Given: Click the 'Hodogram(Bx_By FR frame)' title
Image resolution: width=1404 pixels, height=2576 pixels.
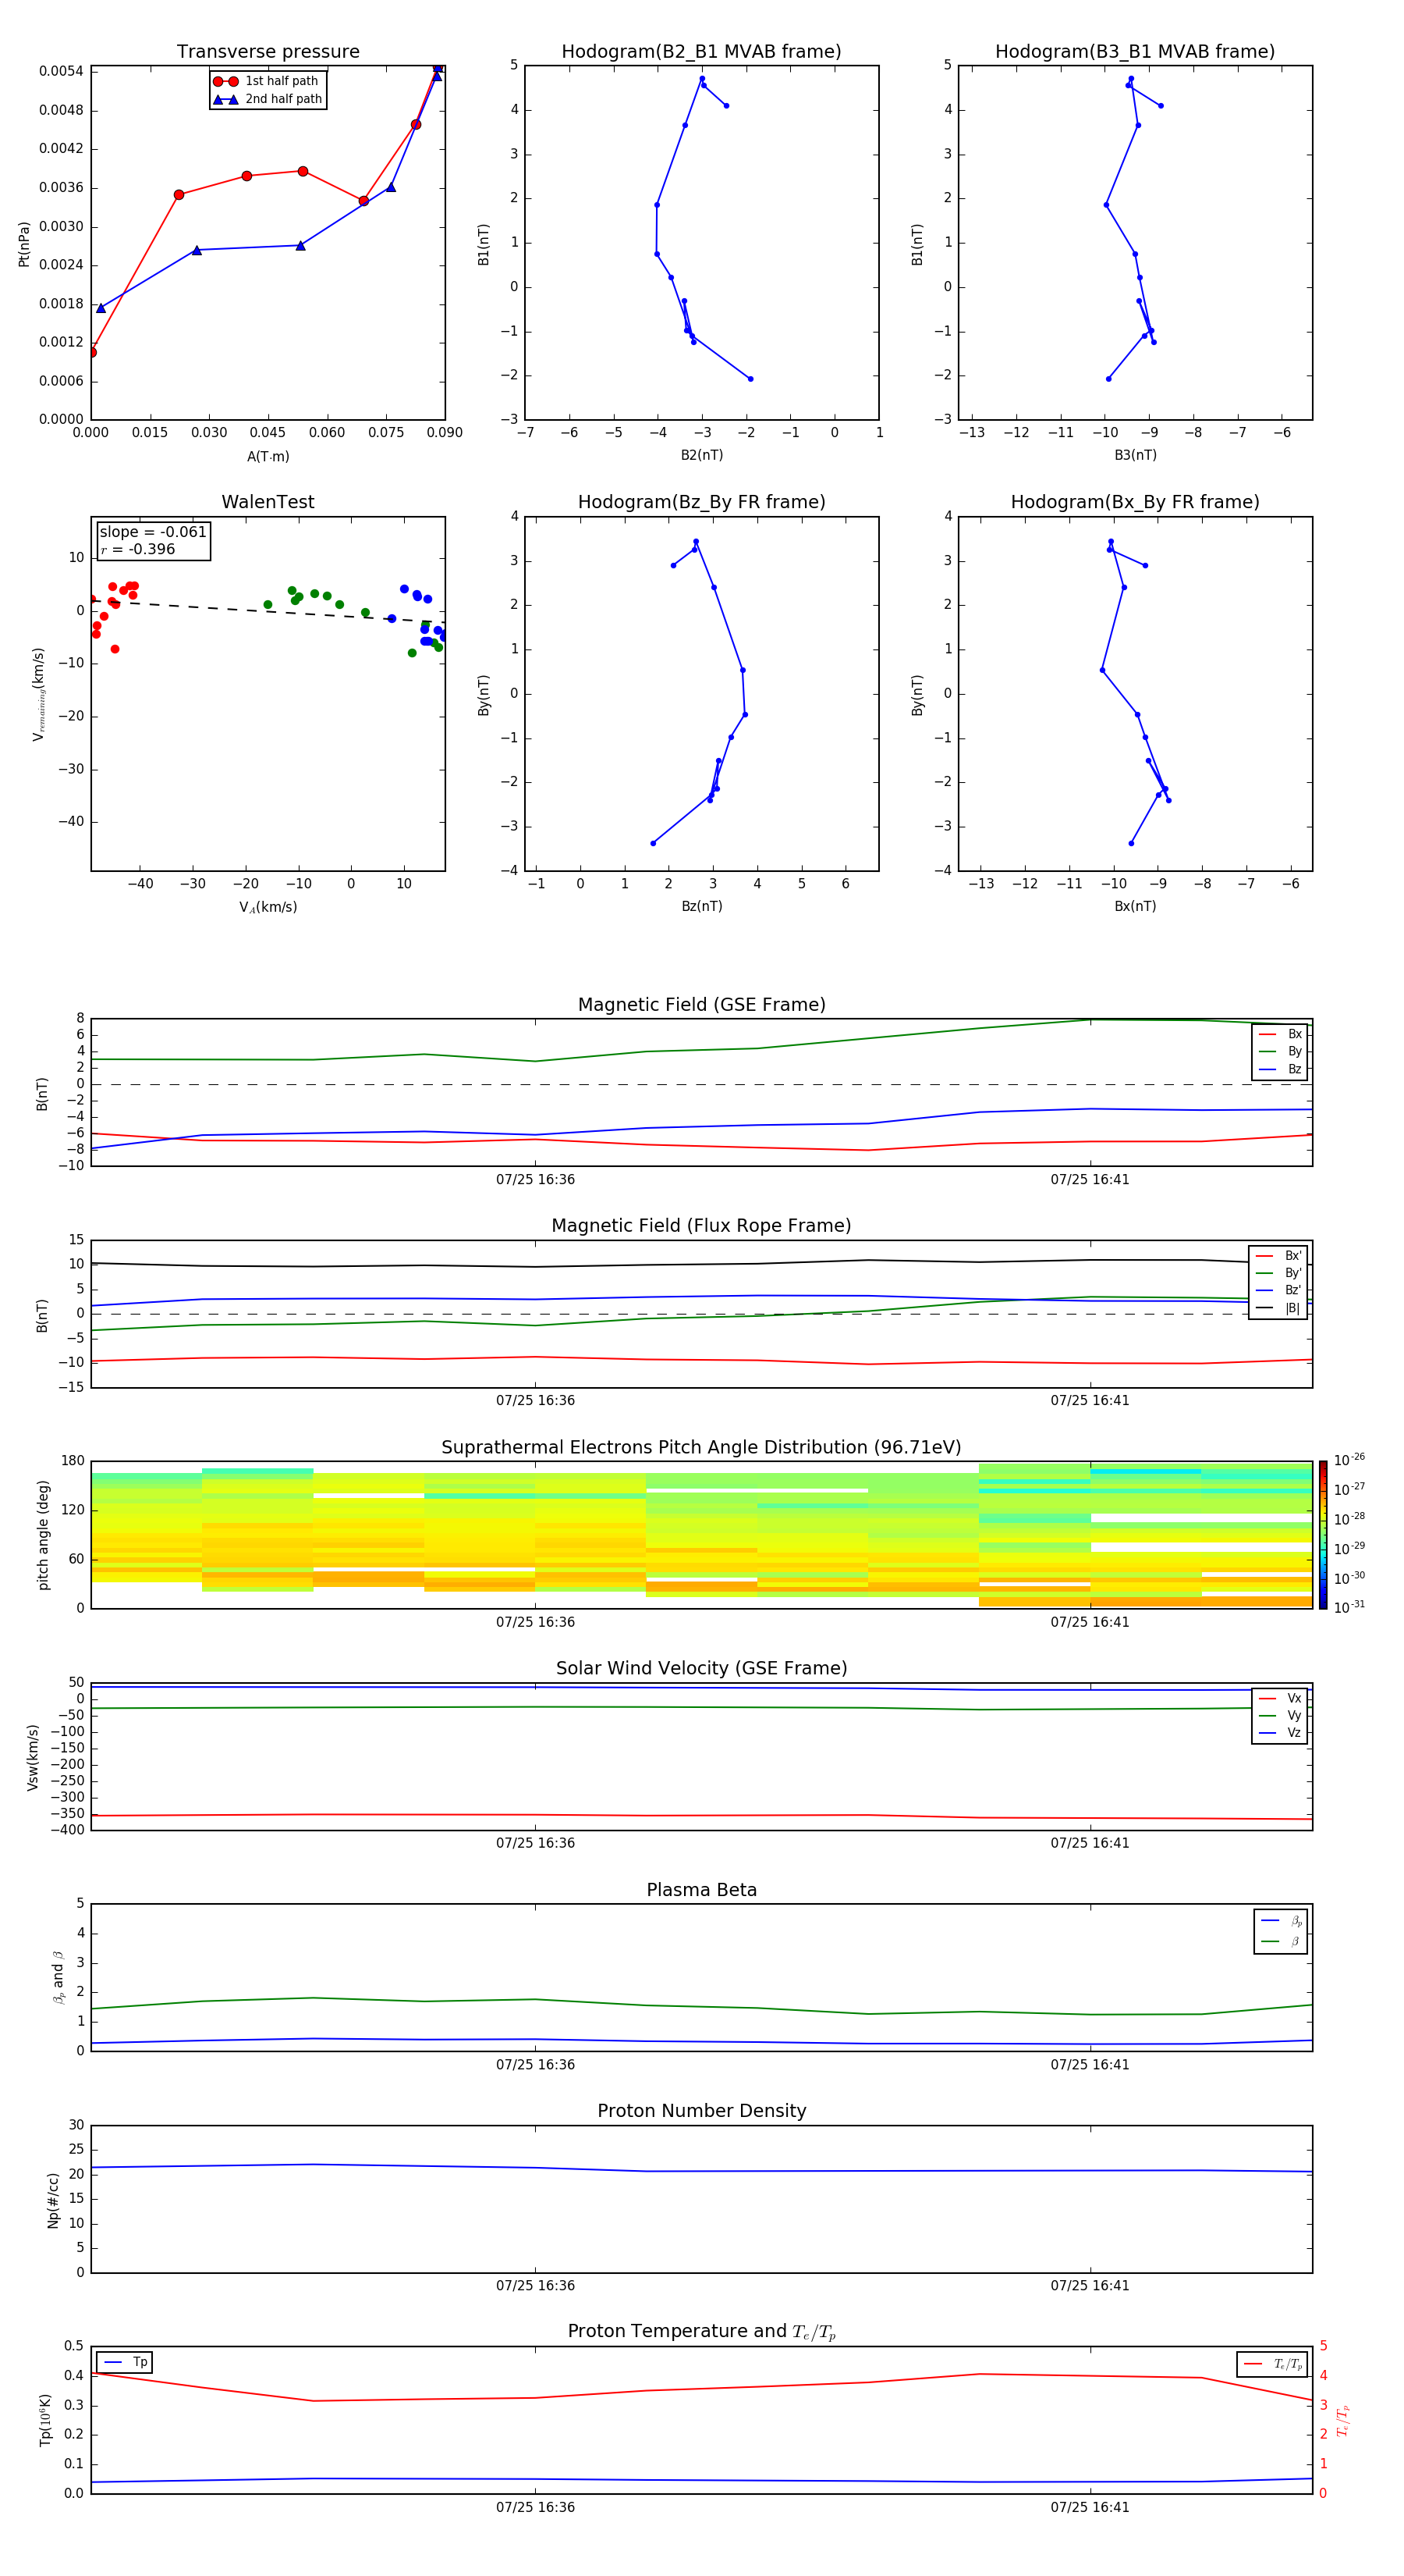Looking at the screenshot, I should pos(1135,502).
